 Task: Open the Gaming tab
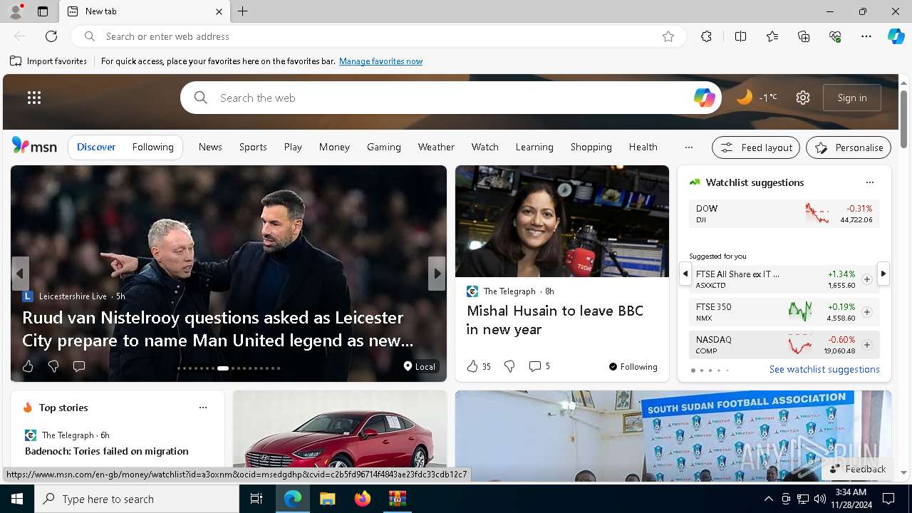coord(384,147)
